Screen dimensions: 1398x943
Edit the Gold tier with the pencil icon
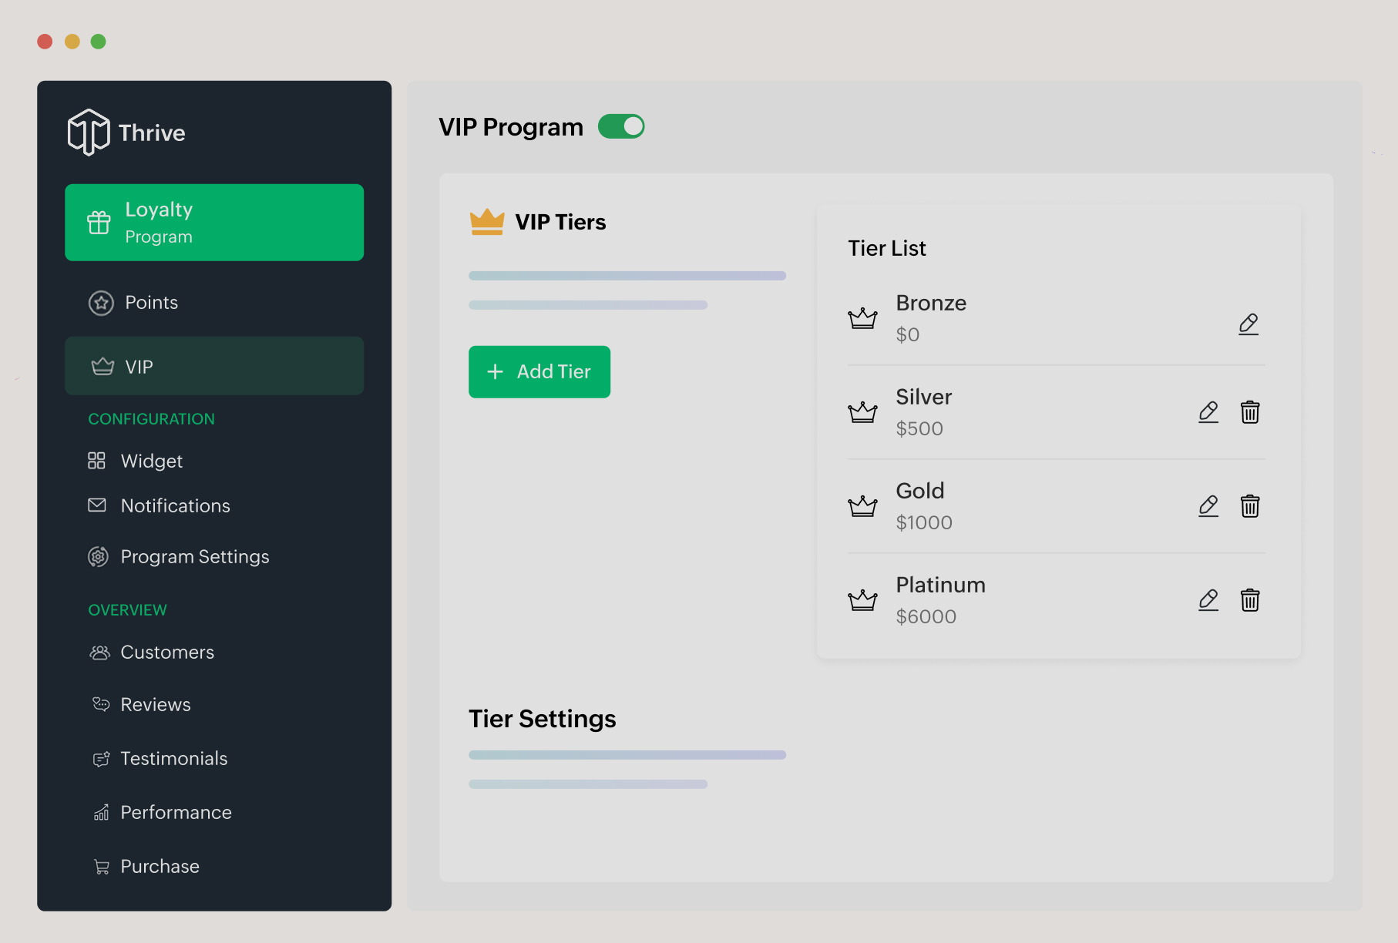pos(1208,506)
